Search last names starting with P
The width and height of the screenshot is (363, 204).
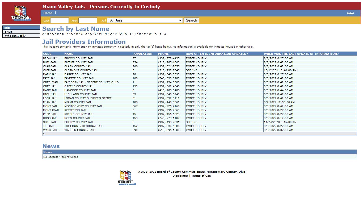tap(115, 34)
